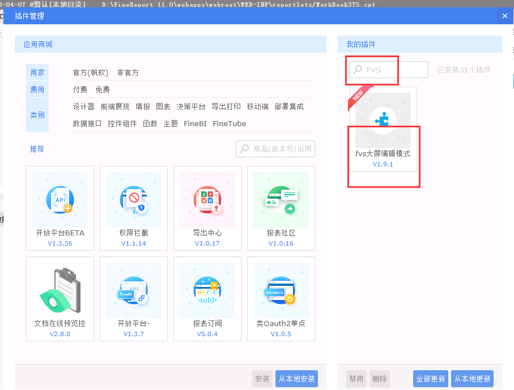Open the 报表订阅 plugin icon
The height and width of the screenshot is (390, 514).
pos(207,290)
